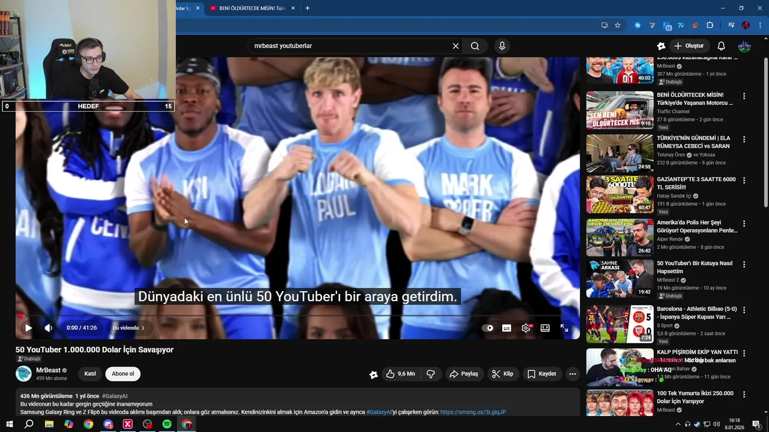
Task: Open options for BENİ ÖLDÜRTECEK MİSİN video
Action: pos(744,96)
